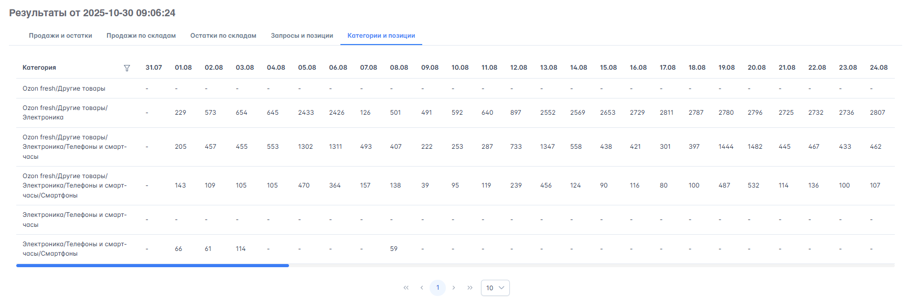
Task: Jump to last page double-arrow icon
Action: (x=470, y=288)
